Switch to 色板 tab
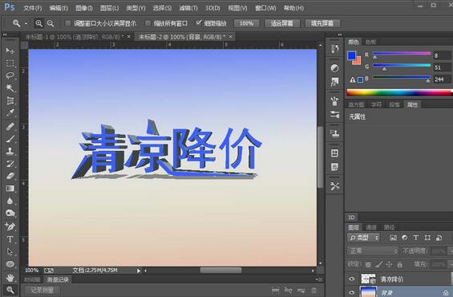The height and width of the screenshot is (297, 453). [370, 43]
